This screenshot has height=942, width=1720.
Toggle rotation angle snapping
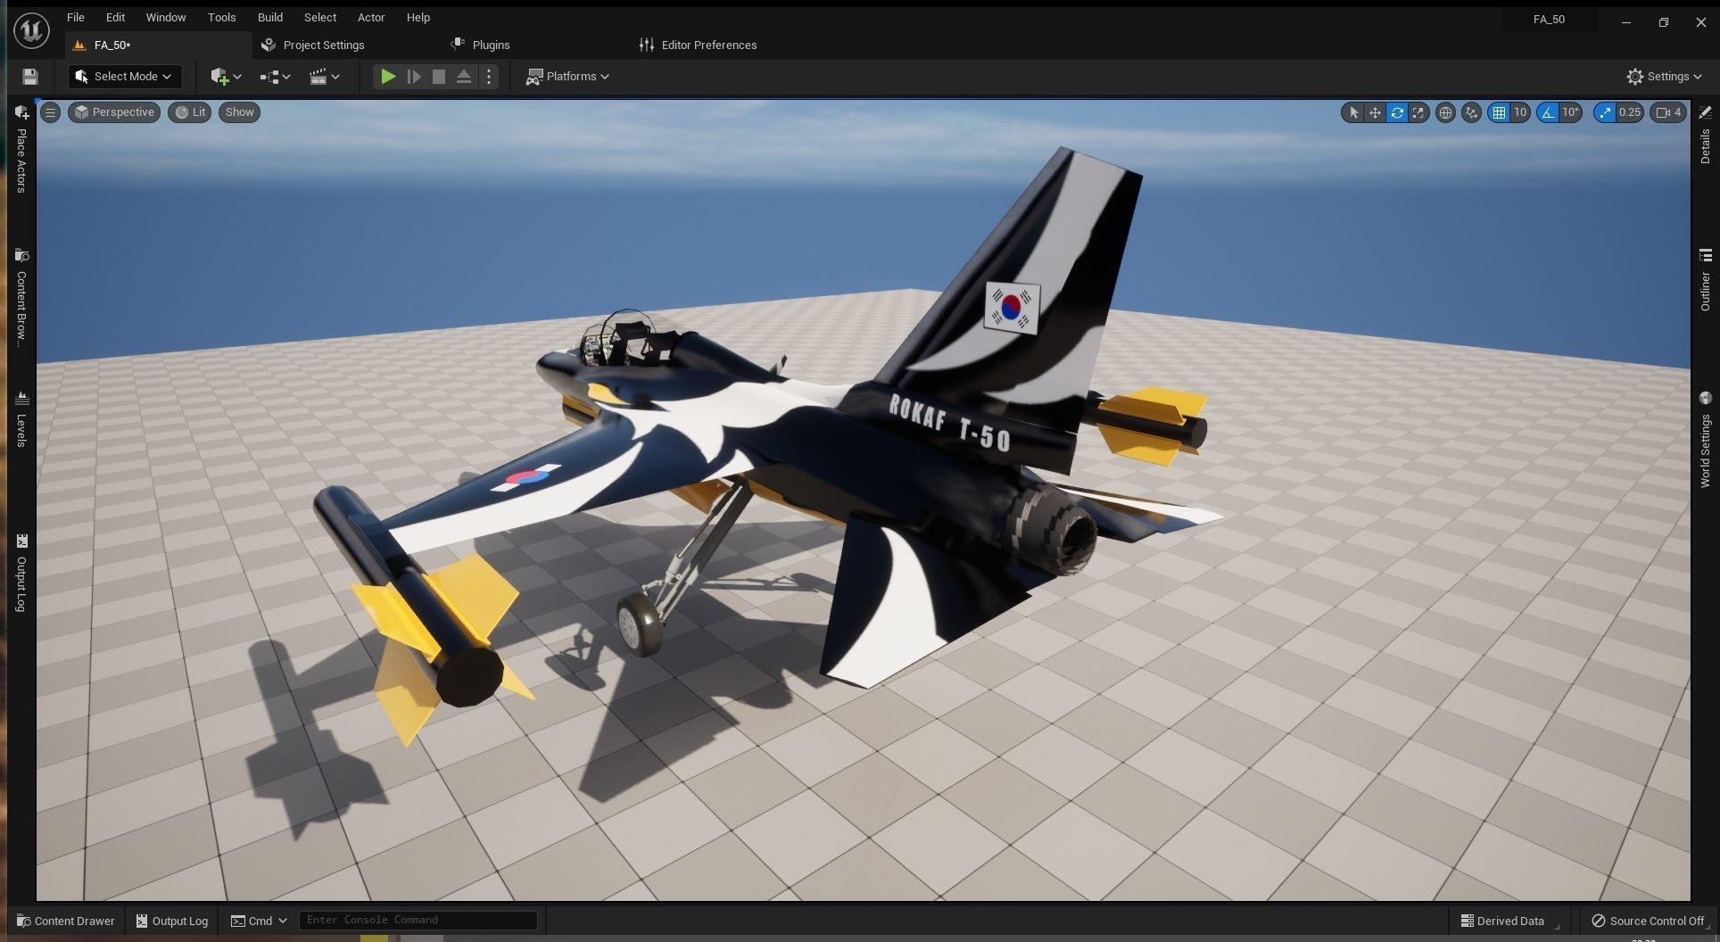[x=1548, y=112]
